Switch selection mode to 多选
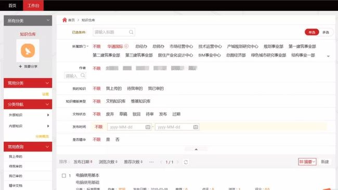The width and height of the screenshot is (338, 190). [326, 32]
